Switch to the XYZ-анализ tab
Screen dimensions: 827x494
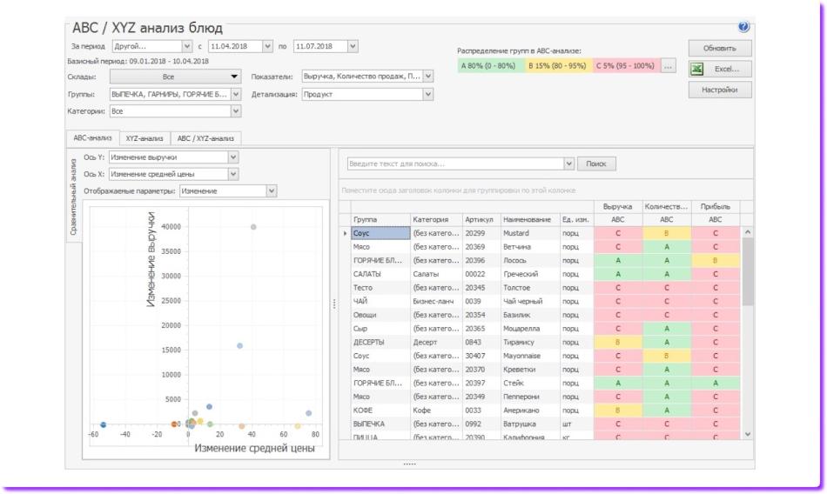tap(142, 137)
